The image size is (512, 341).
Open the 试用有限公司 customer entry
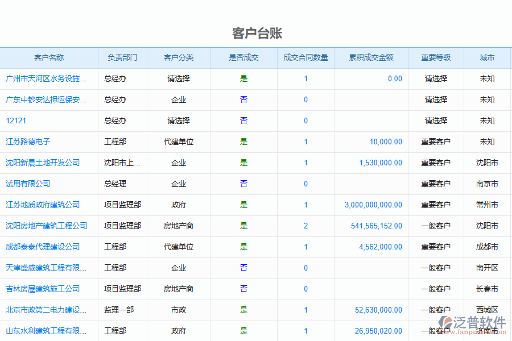[x=28, y=184]
